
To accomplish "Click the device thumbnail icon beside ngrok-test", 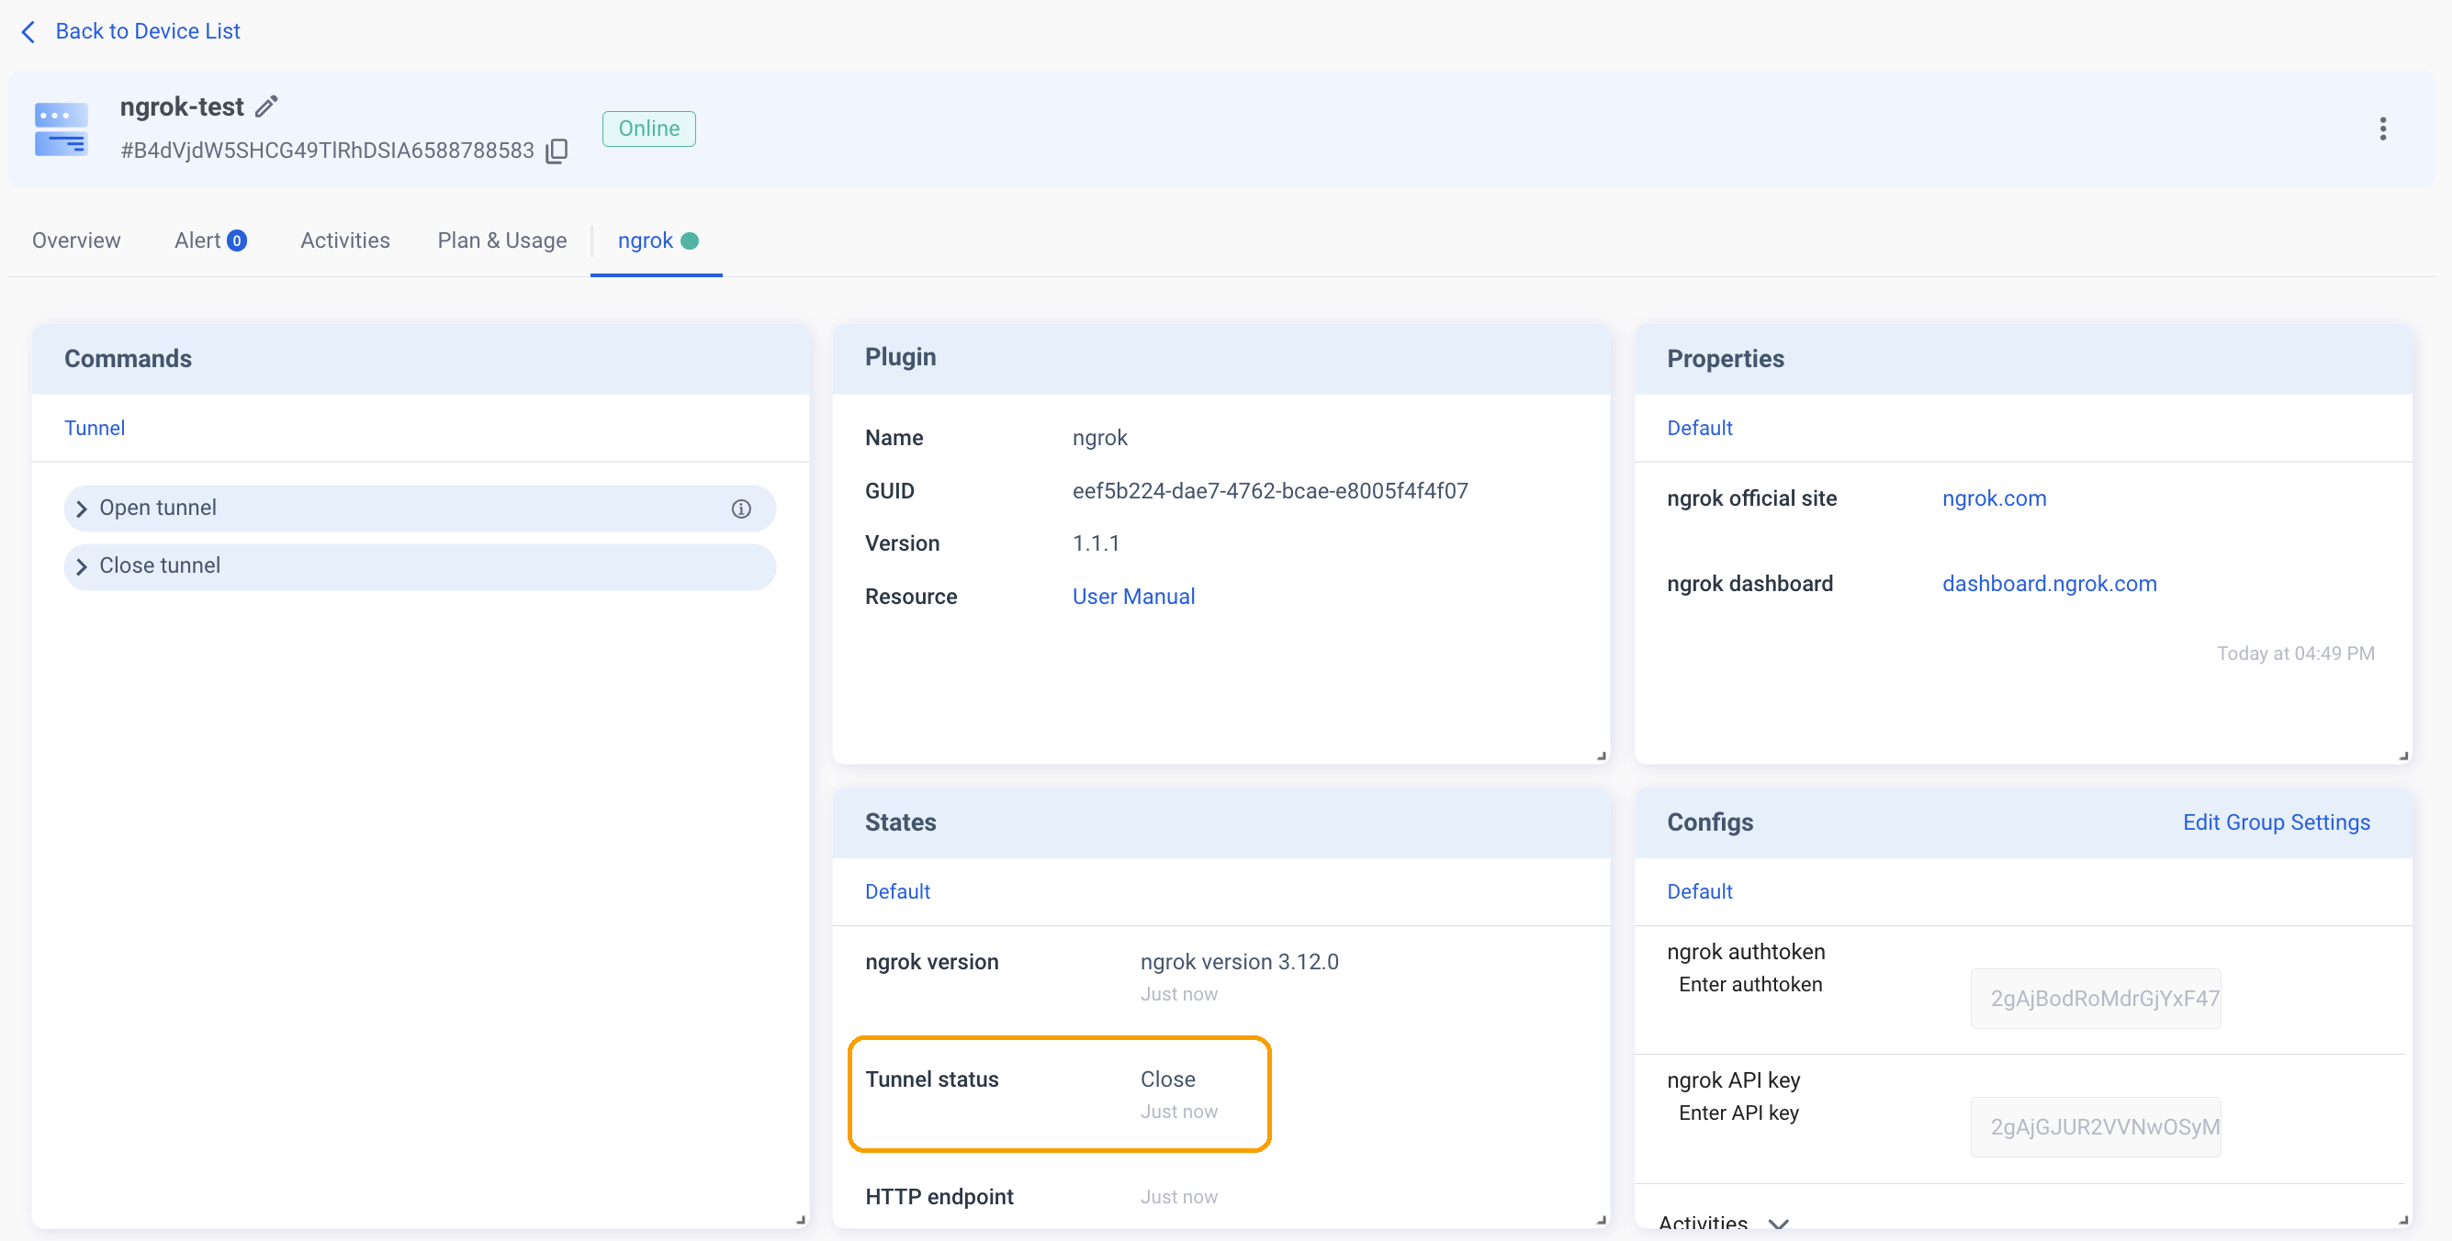I will [60, 129].
